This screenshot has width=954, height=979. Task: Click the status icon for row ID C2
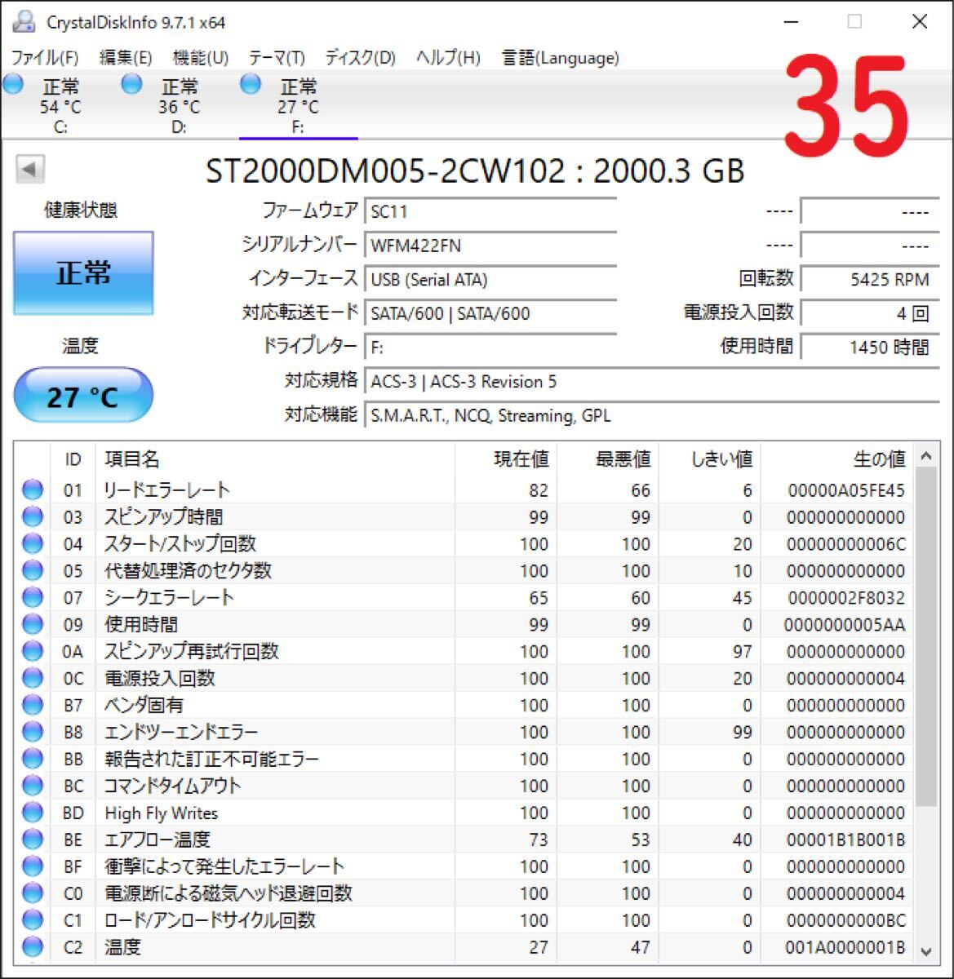(x=33, y=947)
